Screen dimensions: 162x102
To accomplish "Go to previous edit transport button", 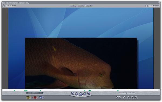I will pos(73,93).
